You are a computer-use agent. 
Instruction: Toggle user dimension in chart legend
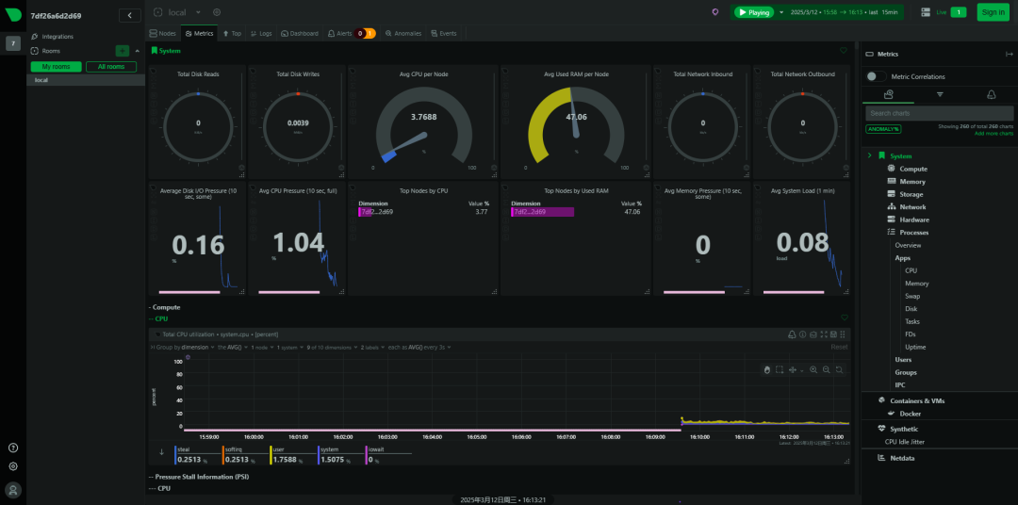click(x=291, y=455)
